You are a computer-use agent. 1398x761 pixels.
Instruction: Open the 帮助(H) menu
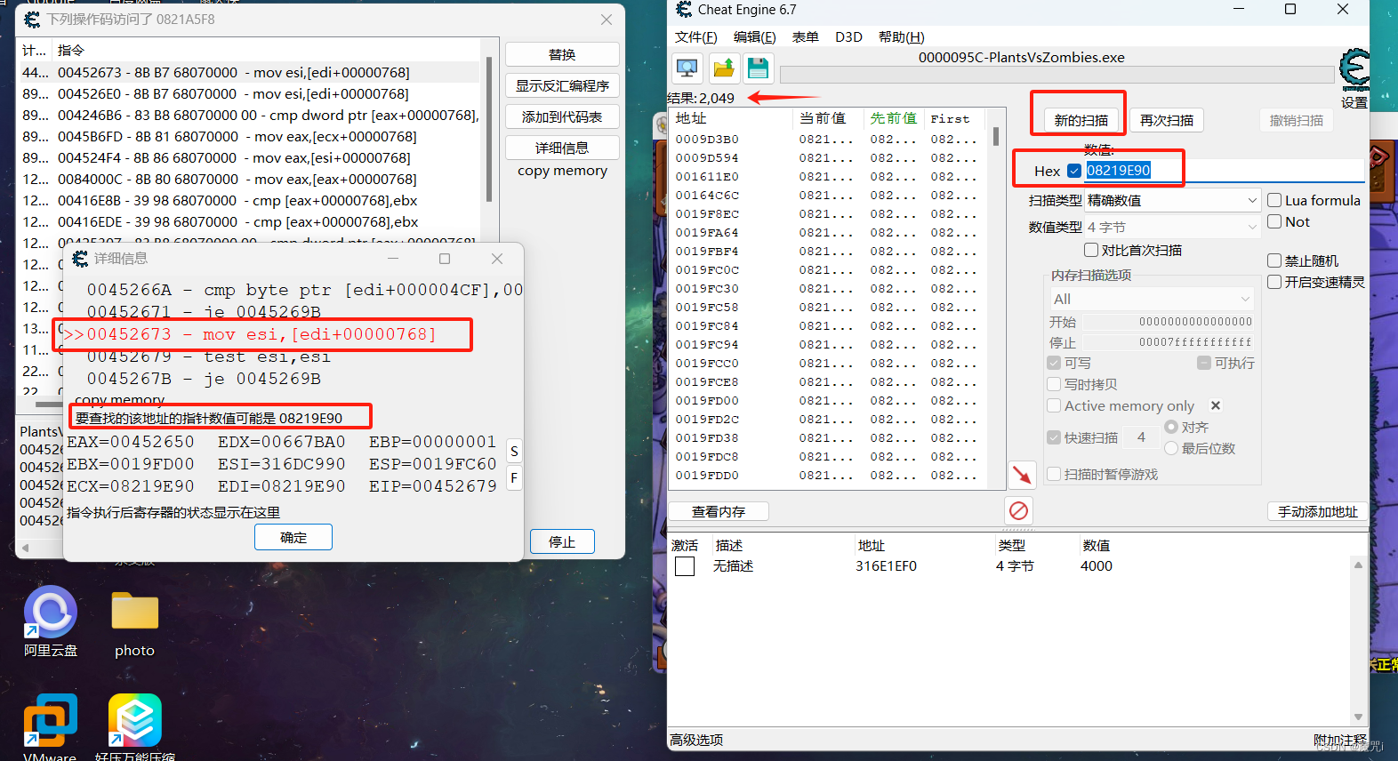pos(902,36)
